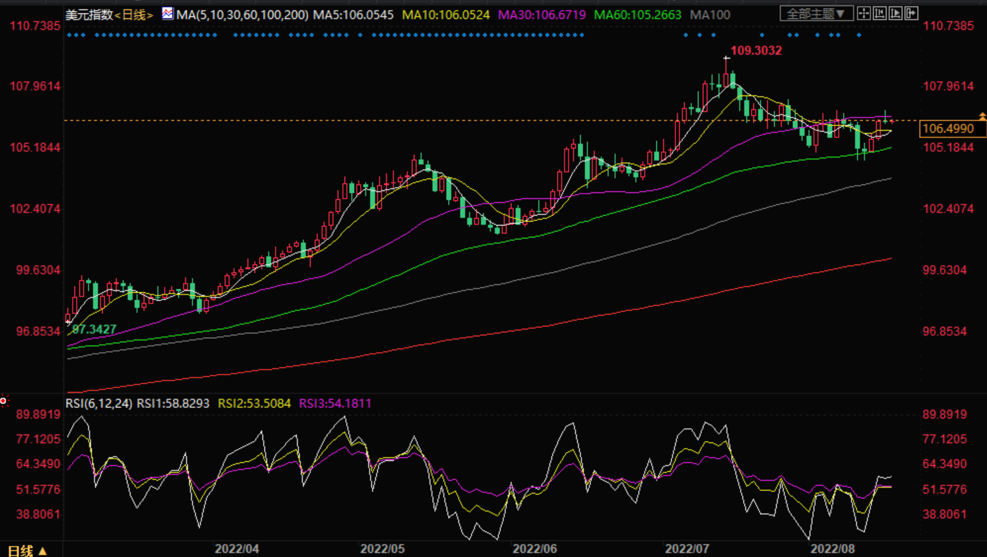Select the MA30 legend value
The image size is (987, 557).
point(542,15)
